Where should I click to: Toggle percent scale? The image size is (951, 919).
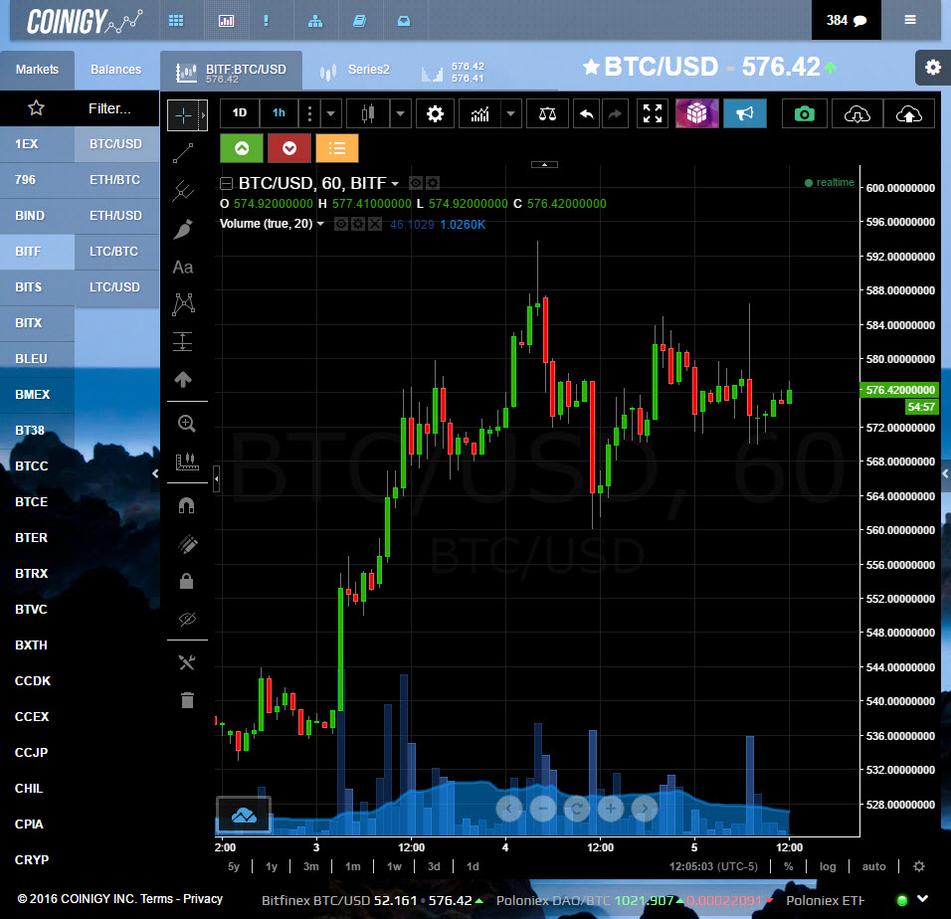tap(788, 866)
